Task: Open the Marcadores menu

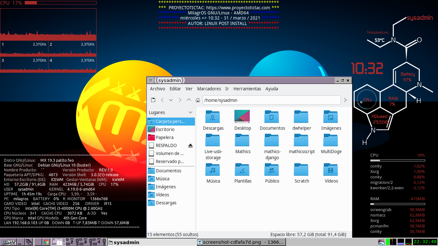Action: [209, 89]
